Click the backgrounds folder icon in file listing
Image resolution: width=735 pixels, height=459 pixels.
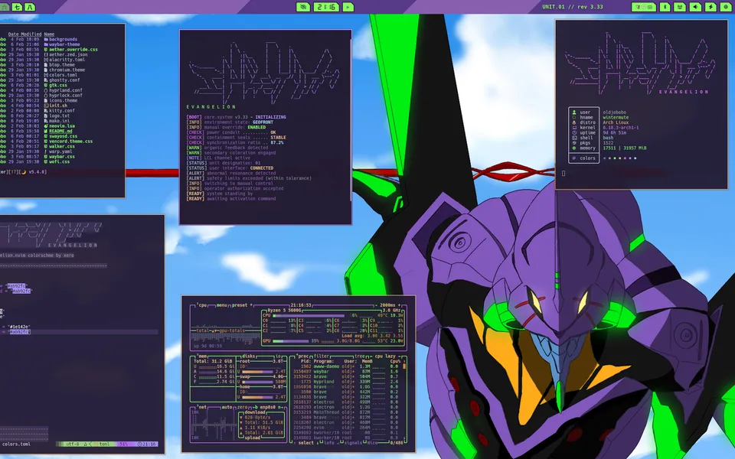[x=46, y=39]
